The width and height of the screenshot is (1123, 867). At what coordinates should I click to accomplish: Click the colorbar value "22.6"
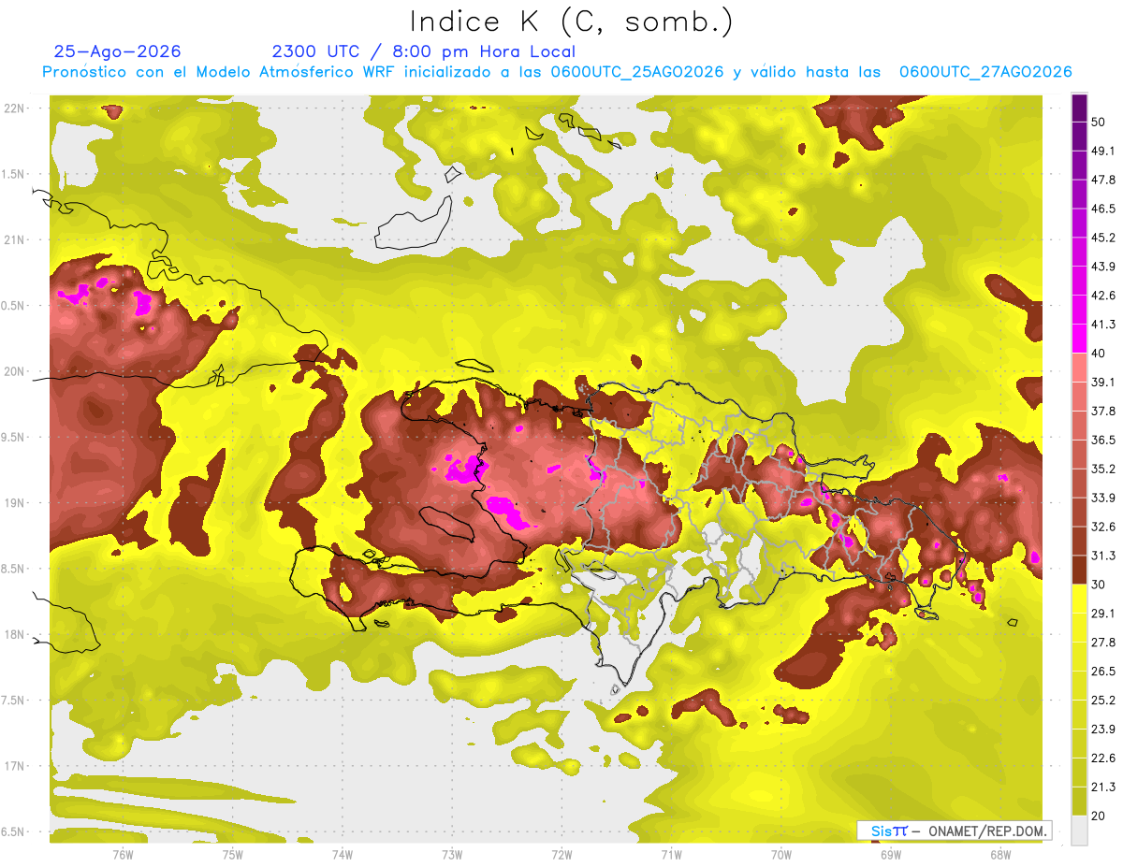tap(1103, 758)
